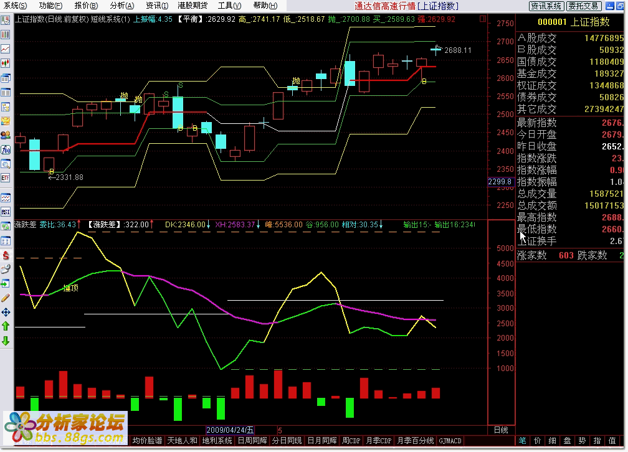Click the 2331.88 low price label

[69, 177]
